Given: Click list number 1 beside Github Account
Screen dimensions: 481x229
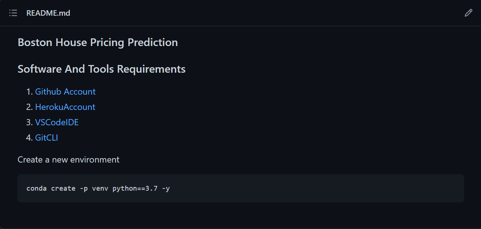Looking at the screenshot, I should click(x=29, y=92).
